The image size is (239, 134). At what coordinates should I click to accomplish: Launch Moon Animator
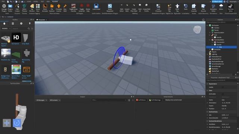[45, 8]
